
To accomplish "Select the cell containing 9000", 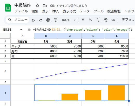I will tap(93, 56).
